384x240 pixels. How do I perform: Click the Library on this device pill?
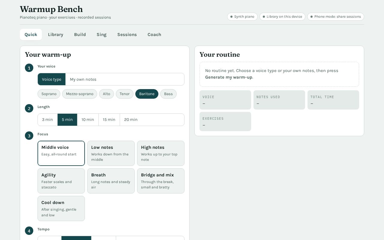point(282,16)
